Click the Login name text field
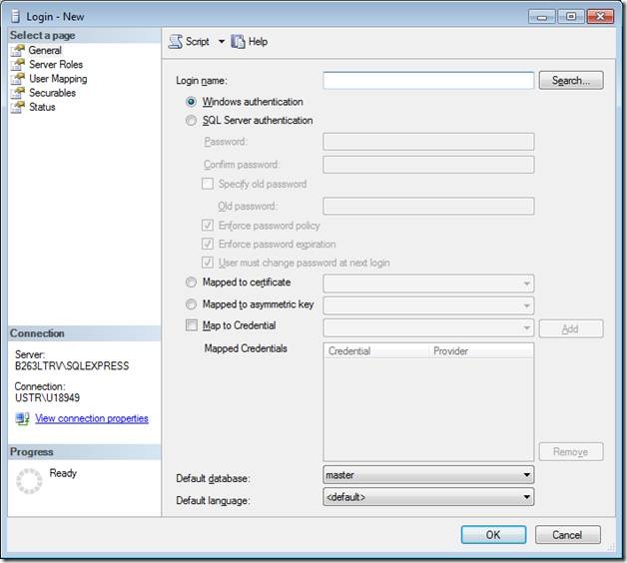The height and width of the screenshot is (563, 627). click(427, 81)
